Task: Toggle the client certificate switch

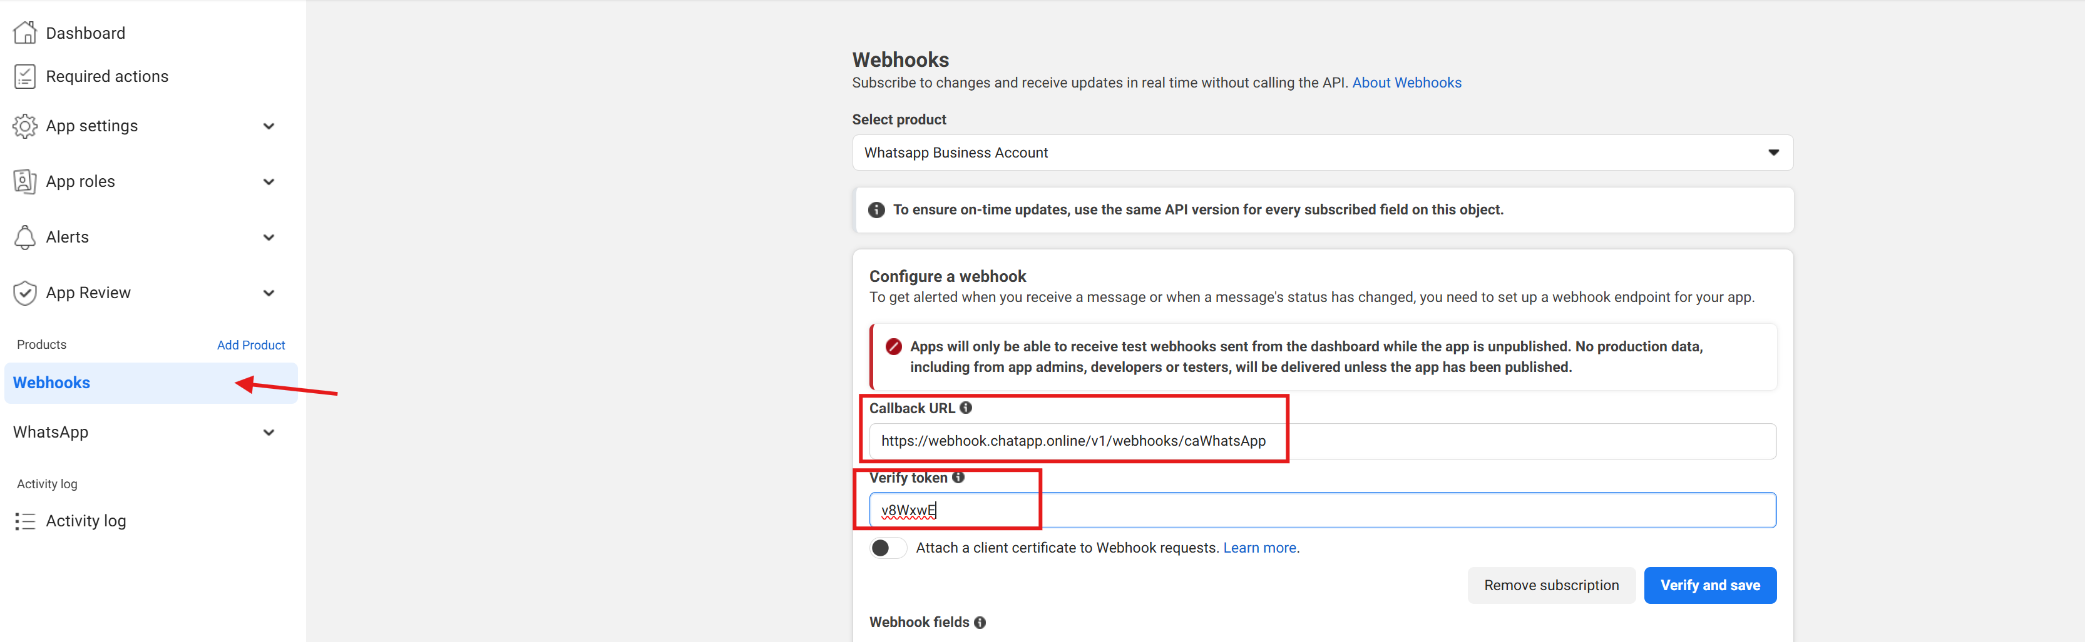Action: 888,548
